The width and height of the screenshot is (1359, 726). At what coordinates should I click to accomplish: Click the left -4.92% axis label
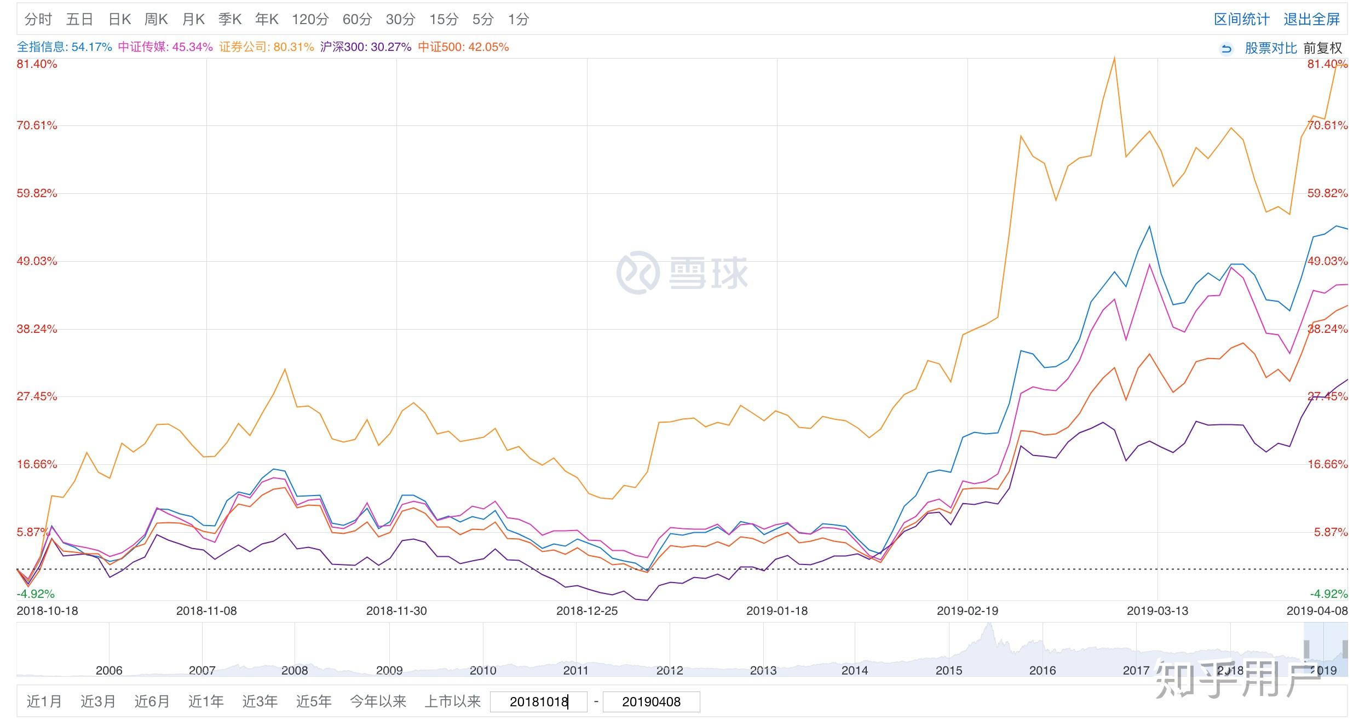[36, 594]
